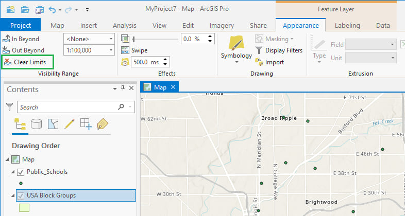The image size is (405, 216).
Task: Open Display Filters funnel icon
Action: (260, 50)
